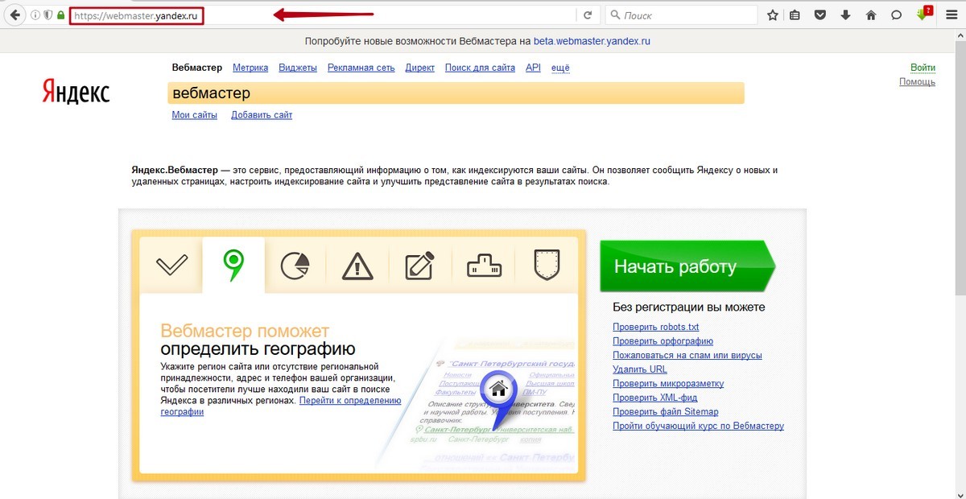966x499 pixels.
Task: Select the checkmark icon tab in the carousel
Action: point(171,265)
